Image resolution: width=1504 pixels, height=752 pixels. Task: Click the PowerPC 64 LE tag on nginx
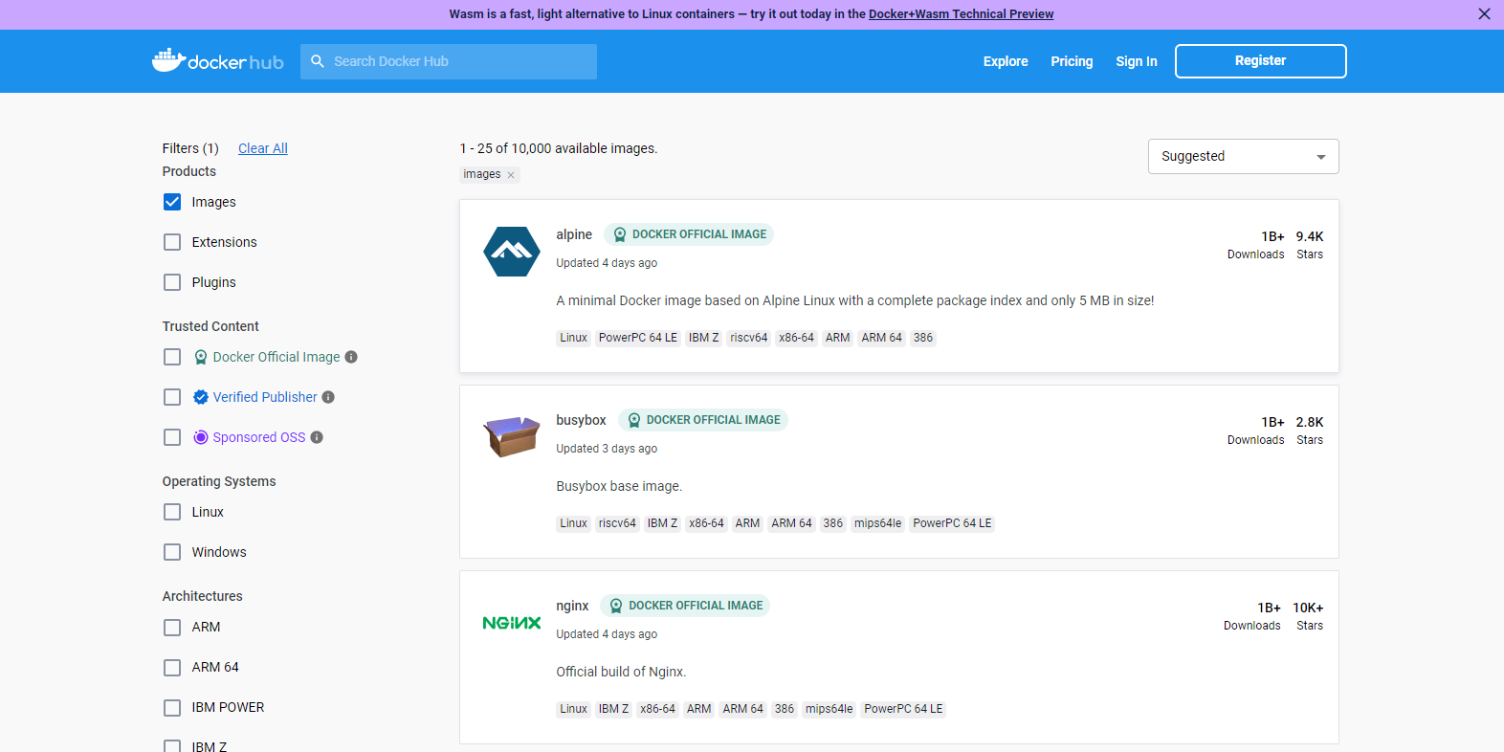click(x=903, y=709)
